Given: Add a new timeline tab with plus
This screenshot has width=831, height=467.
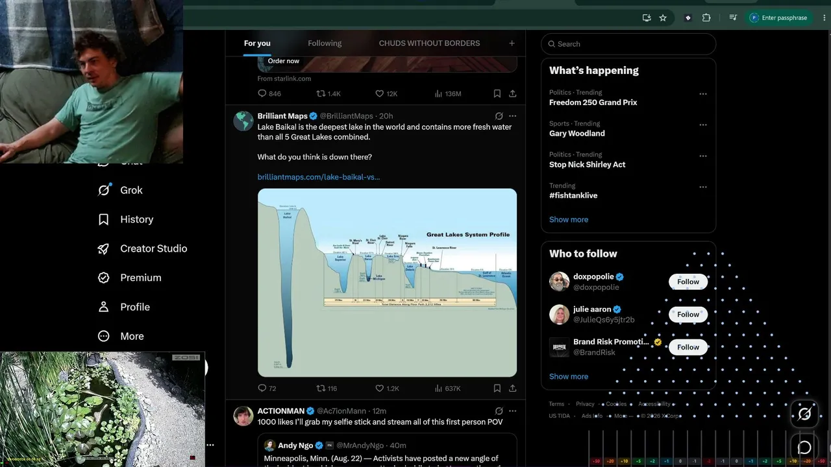Looking at the screenshot, I should [x=512, y=43].
